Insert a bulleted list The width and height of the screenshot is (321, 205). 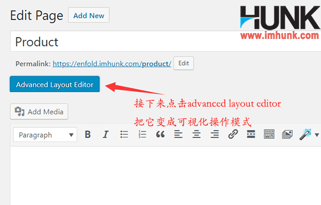click(x=124, y=135)
